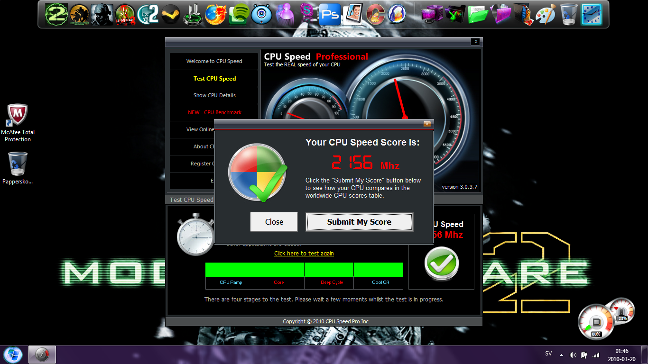Click the 'Click here to test again' link

(304, 254)
